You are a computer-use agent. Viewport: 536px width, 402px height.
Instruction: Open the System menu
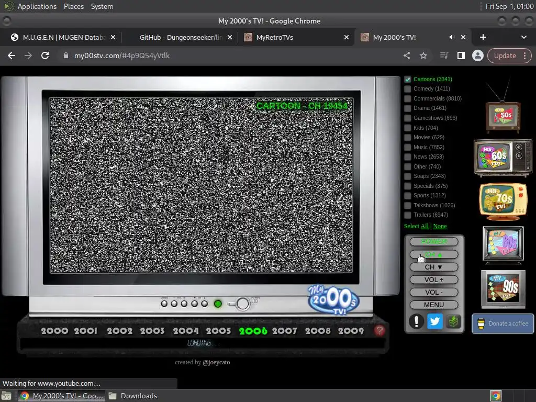102,6
